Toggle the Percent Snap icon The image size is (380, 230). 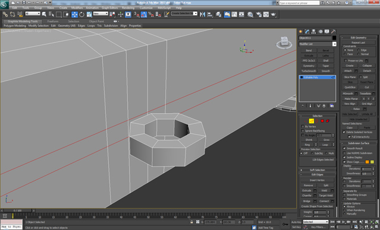click(x=151, y=14)
